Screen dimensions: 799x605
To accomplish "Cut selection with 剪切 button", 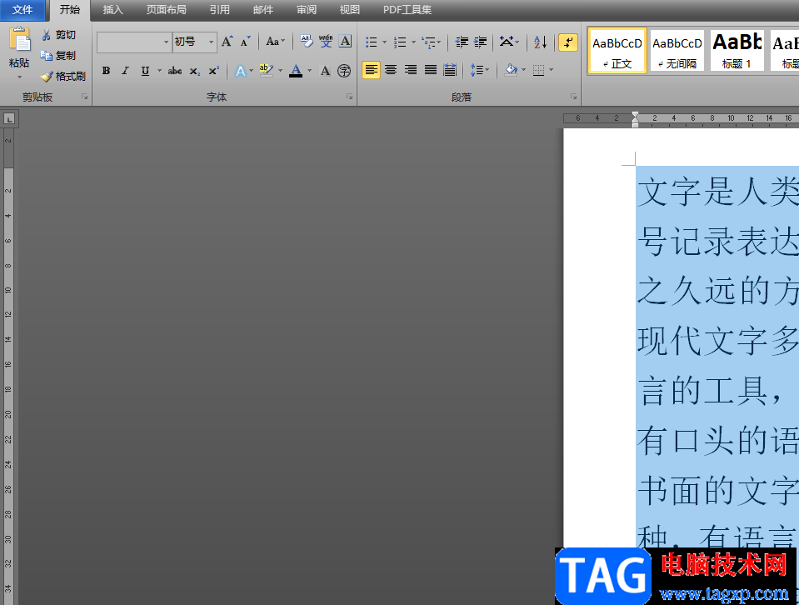I will 58,35.
